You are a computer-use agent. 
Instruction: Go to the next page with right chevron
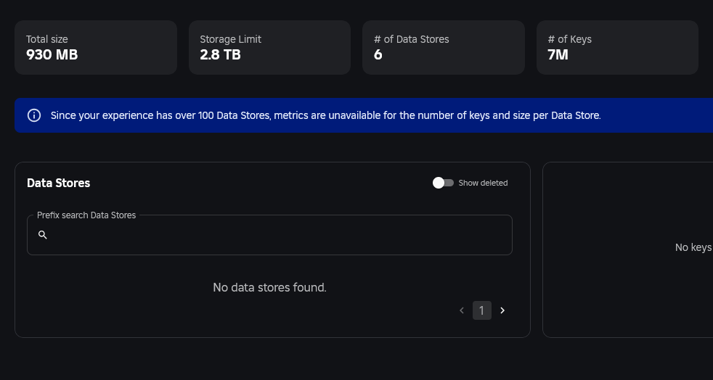[x=502, y=310]
